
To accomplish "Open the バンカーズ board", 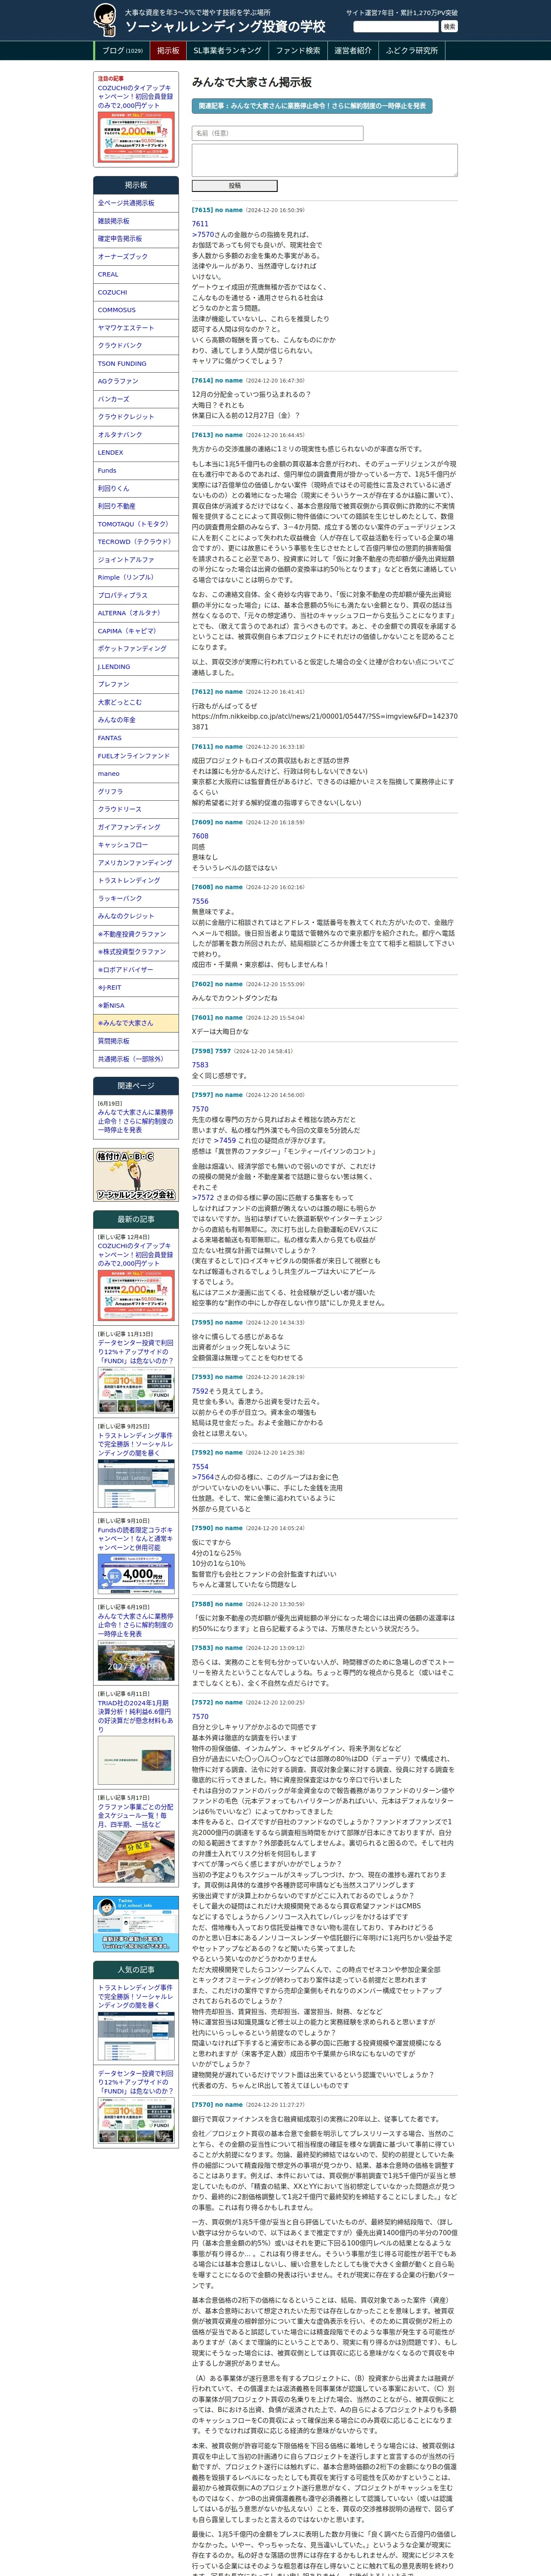I will 136,399.
